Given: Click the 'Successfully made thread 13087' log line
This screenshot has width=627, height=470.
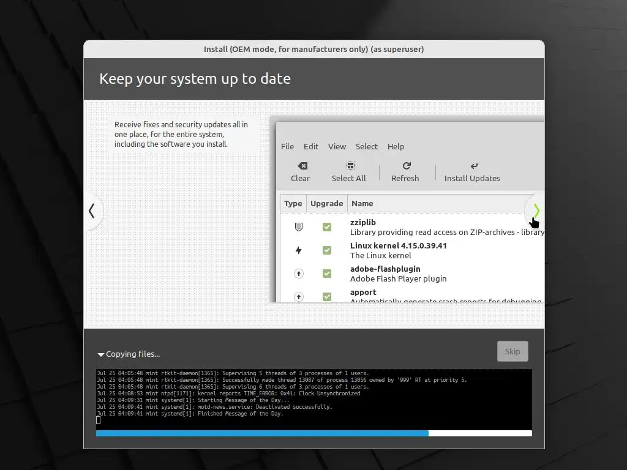Looking at the screenshot, I should 282,380.
